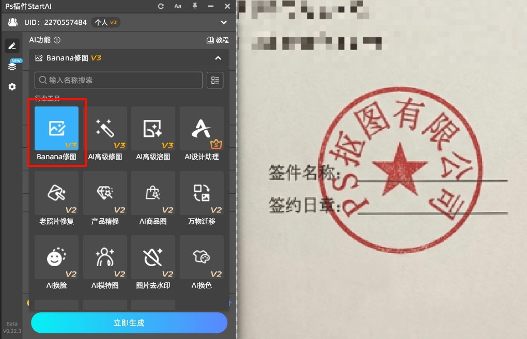527x339 pixels.
Task: Open the AI模特图 tool
Action: [x=104, y=257]
